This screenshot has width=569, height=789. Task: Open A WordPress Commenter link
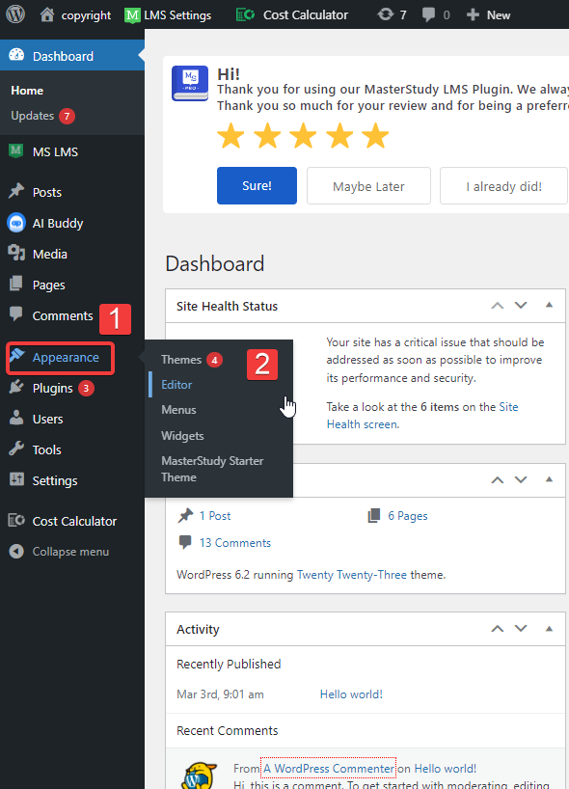(x=329, y=769)
